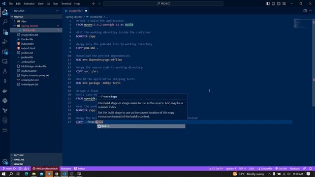Open the Edit menu
The width and height of the screenshot is (315, 177).
(18, 3)
